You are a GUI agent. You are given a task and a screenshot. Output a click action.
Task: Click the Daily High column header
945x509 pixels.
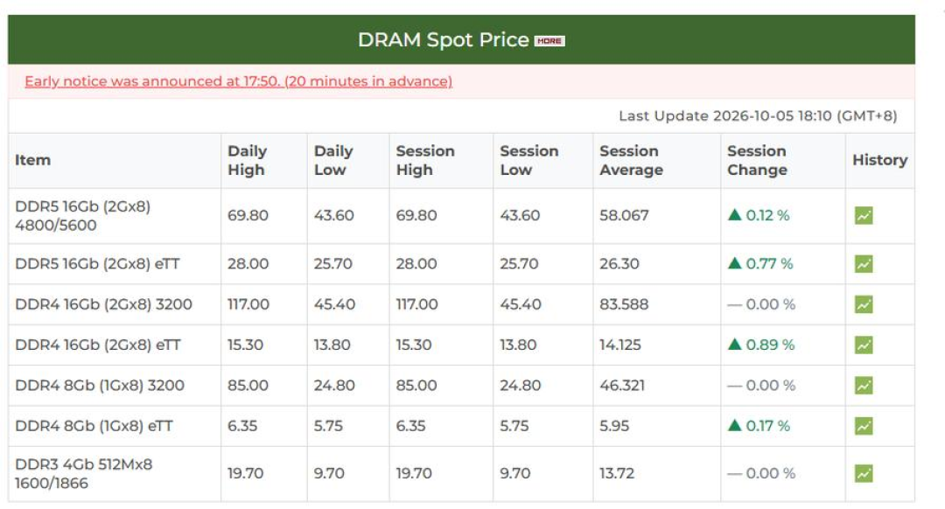247,160
